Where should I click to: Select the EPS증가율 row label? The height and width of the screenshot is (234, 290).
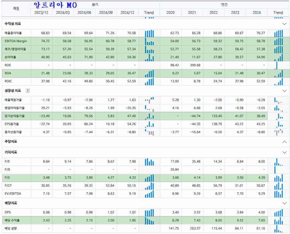(x=12, y=124)
